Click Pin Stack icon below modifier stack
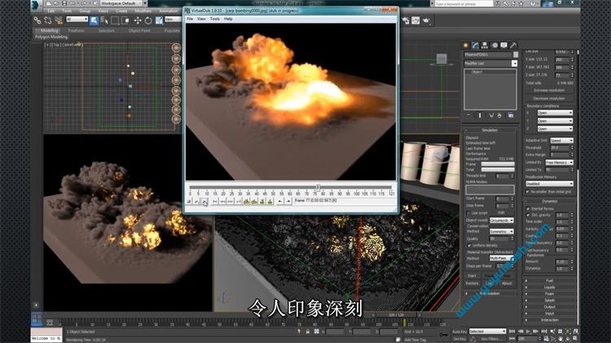 [x=468, y=116]
